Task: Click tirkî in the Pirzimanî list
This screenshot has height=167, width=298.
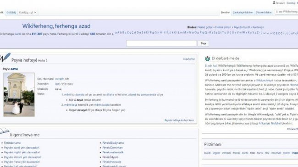Action: (x=253, y=153)
